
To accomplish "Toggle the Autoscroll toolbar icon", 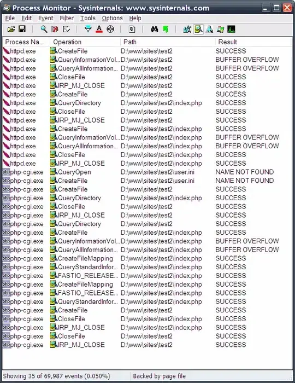I will (x=55, y=30).
